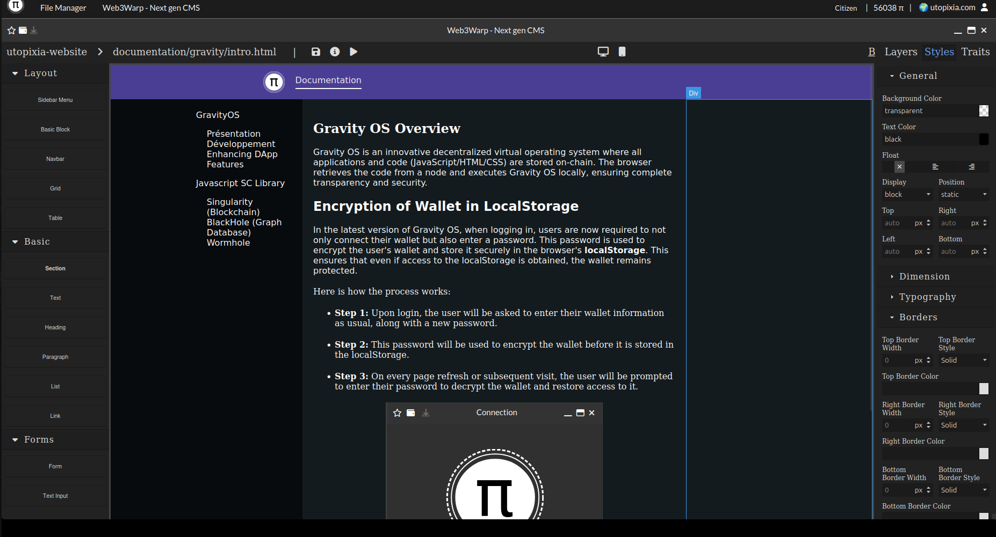The height and width of the screenshot is (537, 996).
Task: Select the Basic Block item
Action: point(55,130)
